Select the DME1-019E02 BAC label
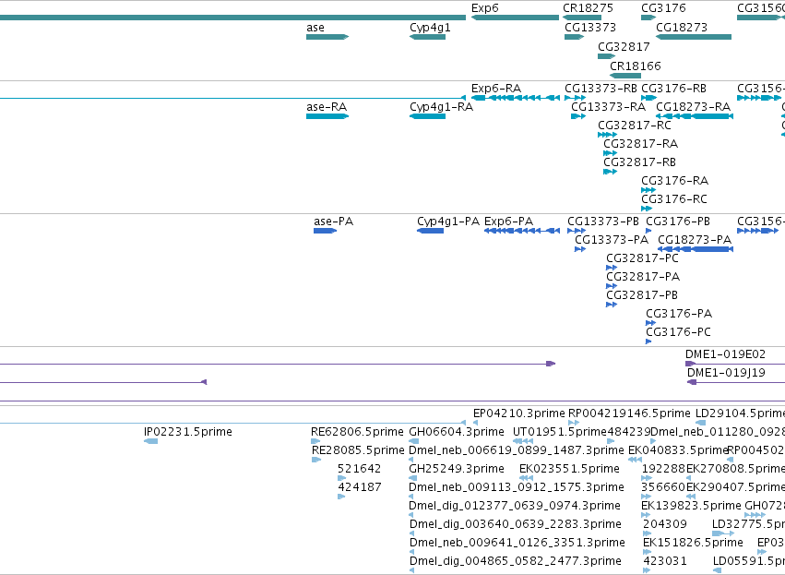Image resolution: width=785 pixels, height=575 pixels. [x=725, y=354]
